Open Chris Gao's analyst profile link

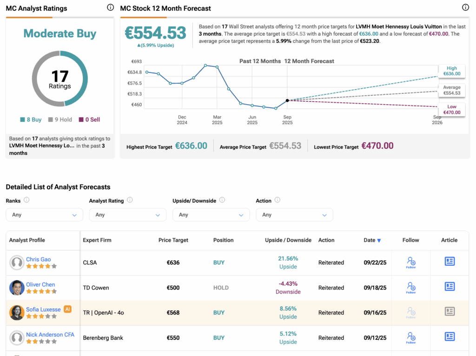tap(38, 259)
